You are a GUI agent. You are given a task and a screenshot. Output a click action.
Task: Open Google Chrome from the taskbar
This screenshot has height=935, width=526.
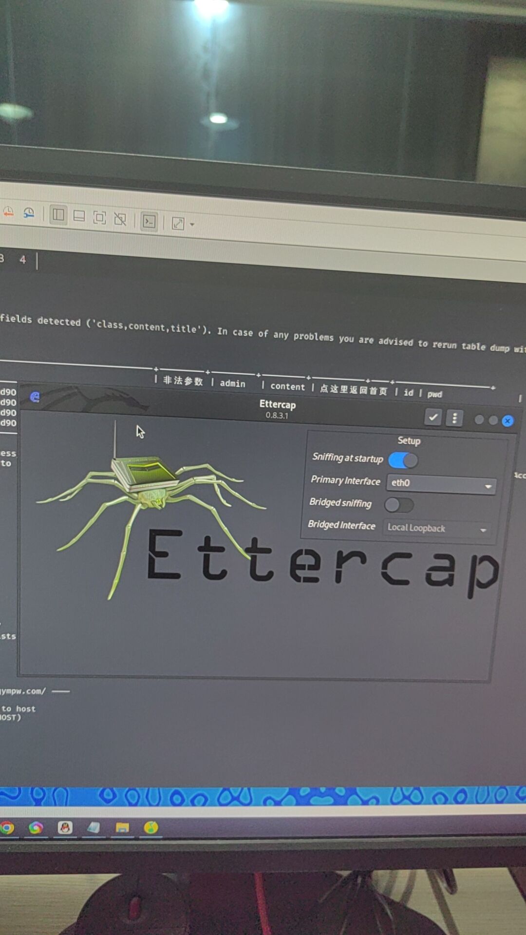[7, 828]
